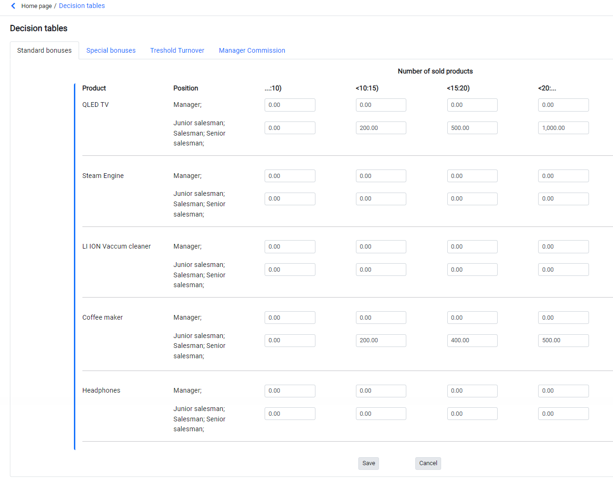Go to Home page breadcrumb
Screen dimensions: 613x492
coord(37,6)
